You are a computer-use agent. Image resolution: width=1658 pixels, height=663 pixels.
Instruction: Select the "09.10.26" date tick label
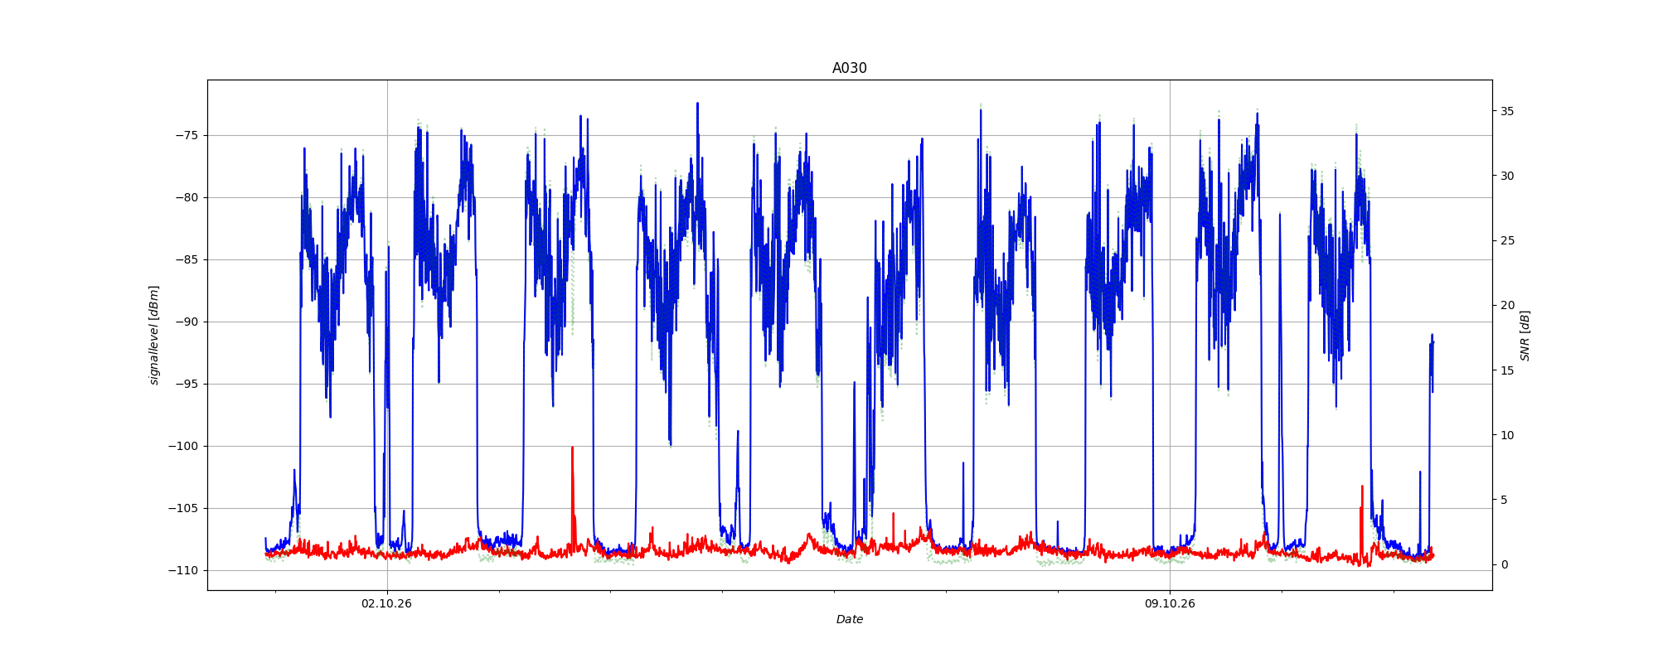point(1170,603)
